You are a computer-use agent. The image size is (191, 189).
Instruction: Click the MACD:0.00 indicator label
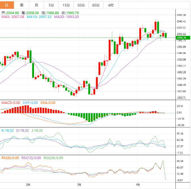pyautogui.click(x=11, y=103)
